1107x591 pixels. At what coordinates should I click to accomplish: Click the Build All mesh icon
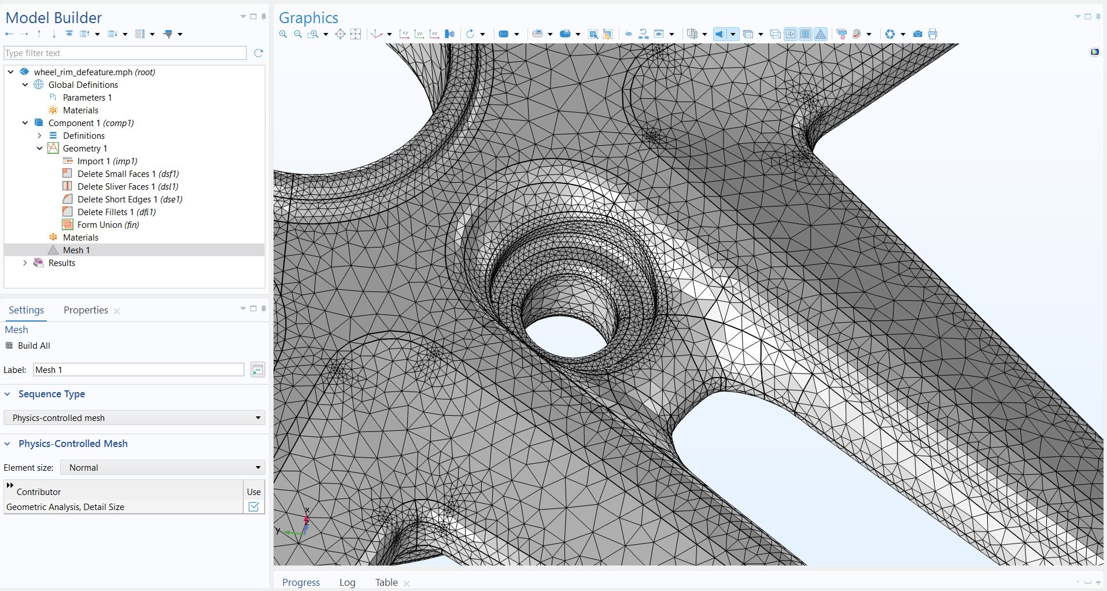[9, 346]
